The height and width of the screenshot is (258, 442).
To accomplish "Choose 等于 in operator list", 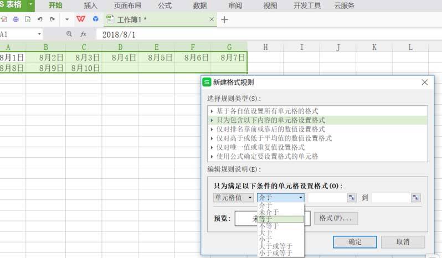I will click(281, 219).
